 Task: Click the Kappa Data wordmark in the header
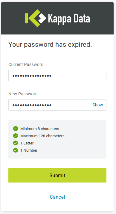[x=69, y=18]
